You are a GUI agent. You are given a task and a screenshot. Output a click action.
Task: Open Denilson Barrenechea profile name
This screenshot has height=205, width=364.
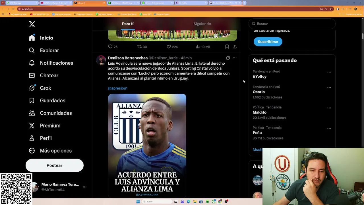pos(128,58)
